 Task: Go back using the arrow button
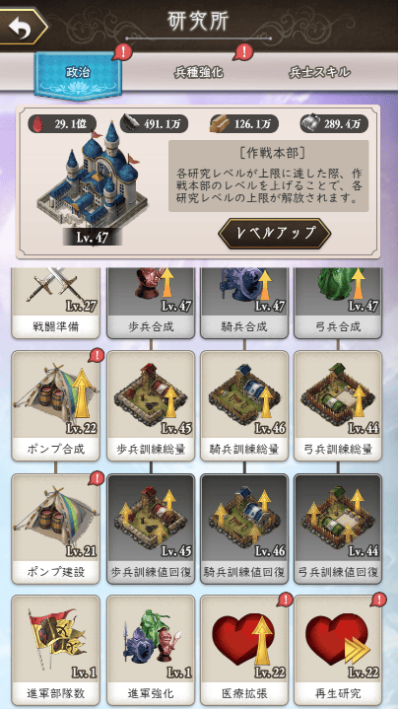click(x=23, y=28)
